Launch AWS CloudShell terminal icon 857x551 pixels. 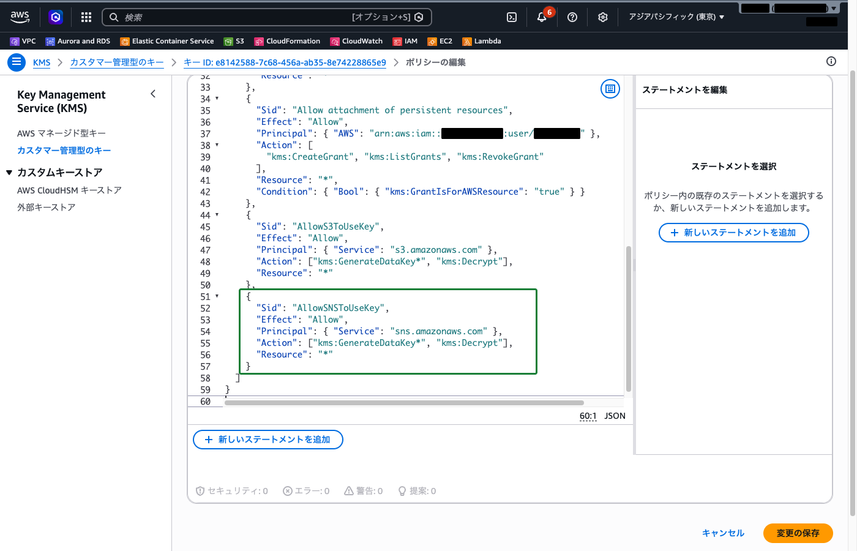click(x=512, y=17)
